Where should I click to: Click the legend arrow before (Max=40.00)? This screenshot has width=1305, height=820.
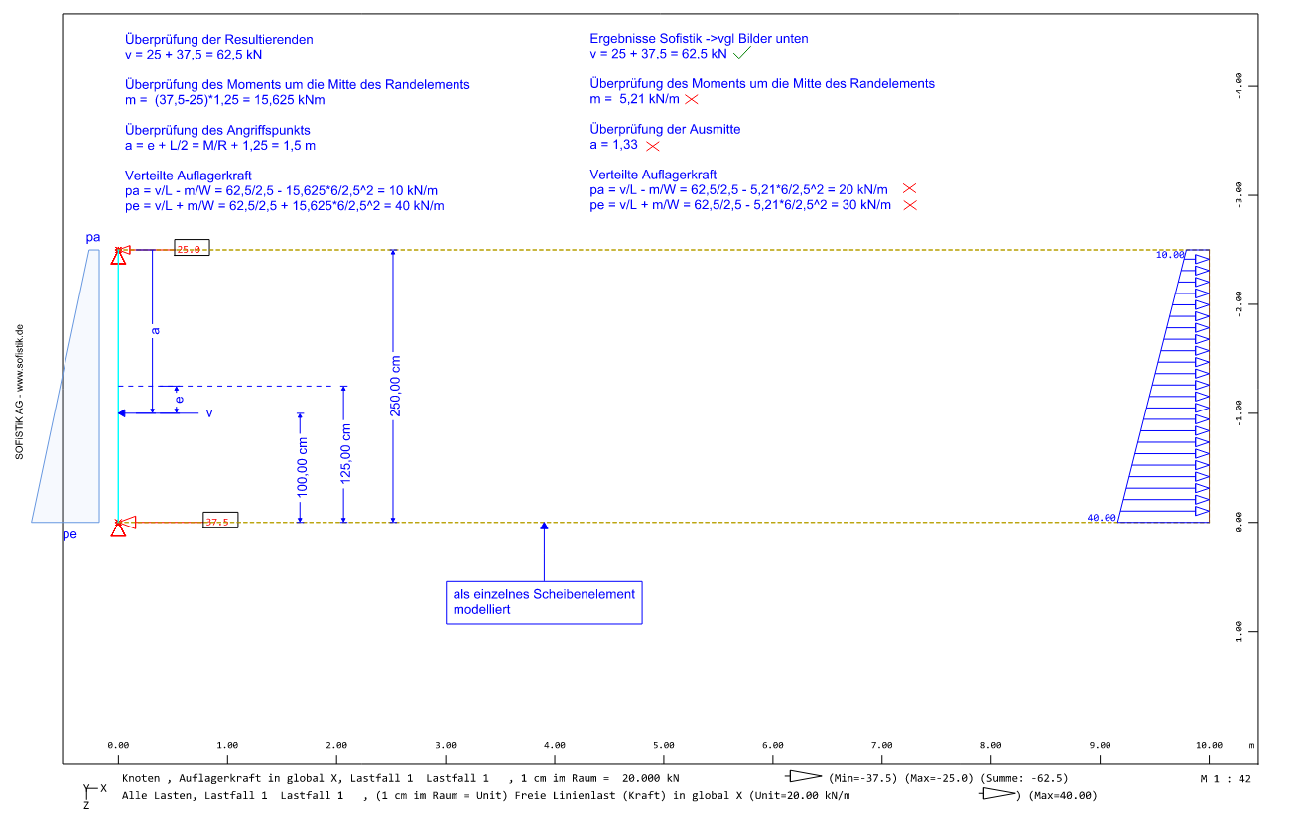click(x=999, y=794)
